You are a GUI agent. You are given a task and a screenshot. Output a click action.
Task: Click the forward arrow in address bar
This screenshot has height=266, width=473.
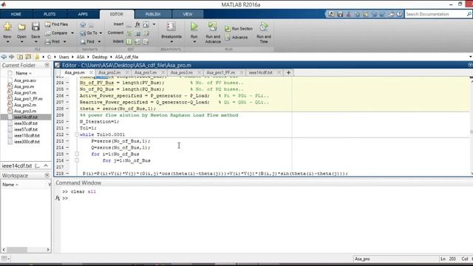(12, 57)
